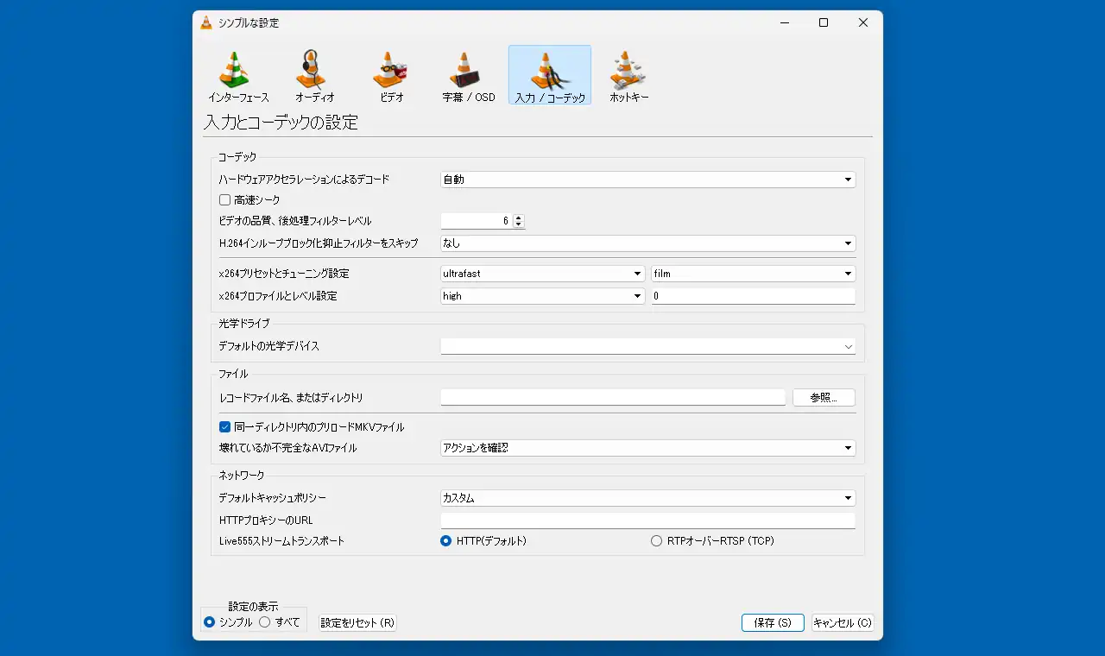Click the 壊れているか不完全なAVIファイル label
Screen dimensions: 1105x656
point(287,448)
